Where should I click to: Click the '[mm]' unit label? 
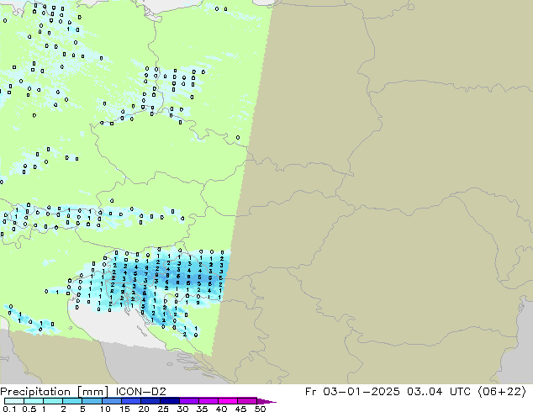tap(92, 392)
